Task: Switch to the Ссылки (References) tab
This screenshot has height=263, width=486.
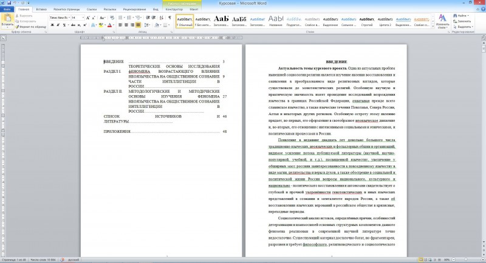Action: point(92,9)
